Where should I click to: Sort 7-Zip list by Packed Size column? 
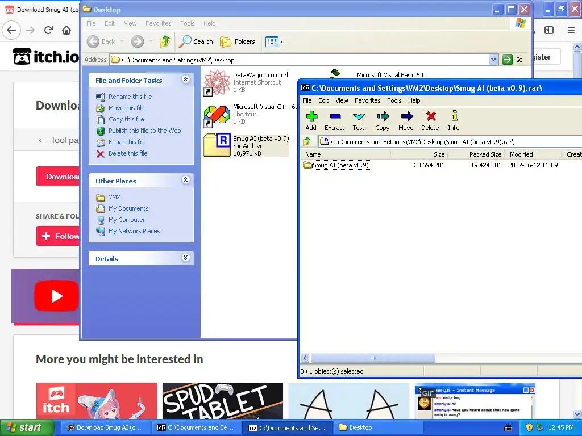click(x=476, y=154)
